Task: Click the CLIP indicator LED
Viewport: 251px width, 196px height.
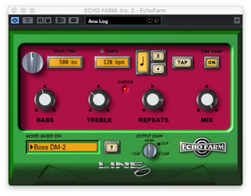Action: [x=159, y=144]
